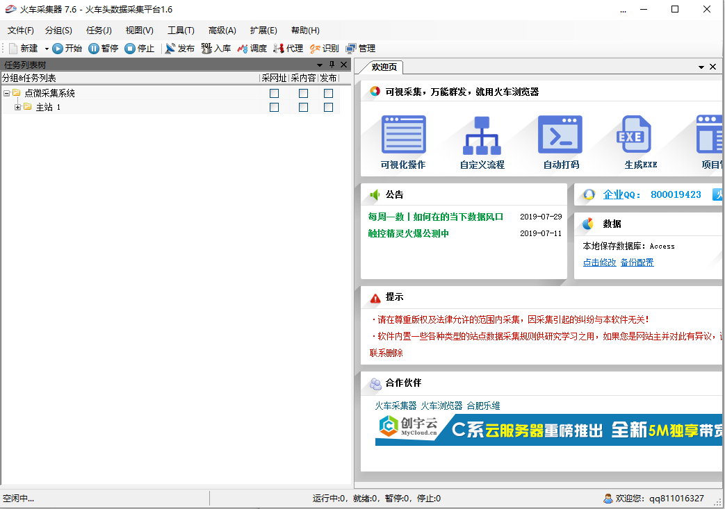Click the 创宇云 server banner ad

click(x=548, y=430)
